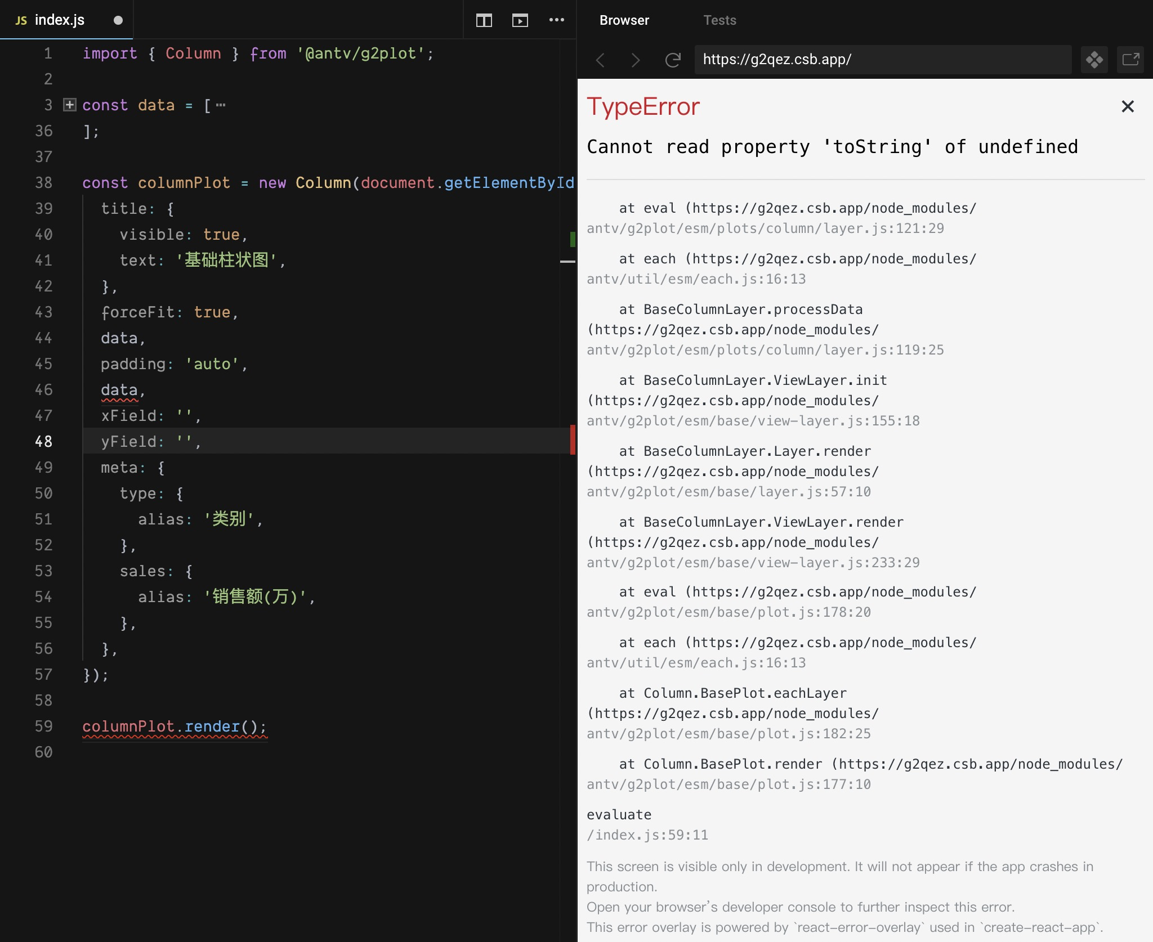Select the Browser tab
The height and width of the screenshot is (942, 1153).
pos(624,20)
